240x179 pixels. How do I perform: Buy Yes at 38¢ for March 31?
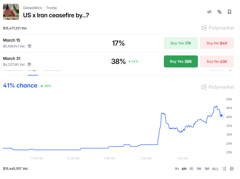(181, 61)
